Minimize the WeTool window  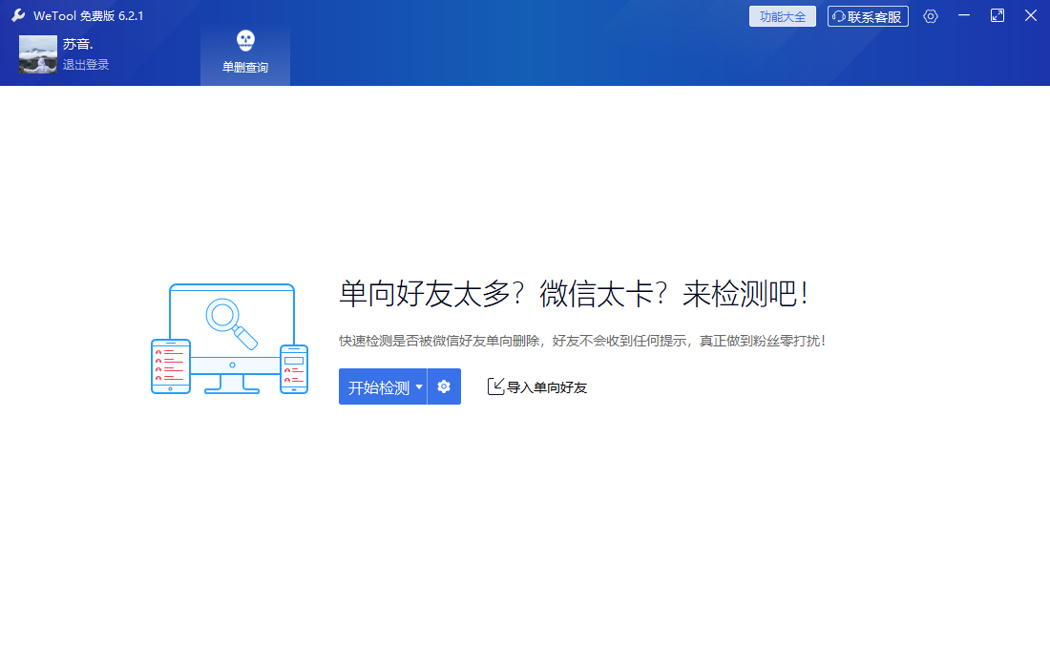(x=964, y=16)
